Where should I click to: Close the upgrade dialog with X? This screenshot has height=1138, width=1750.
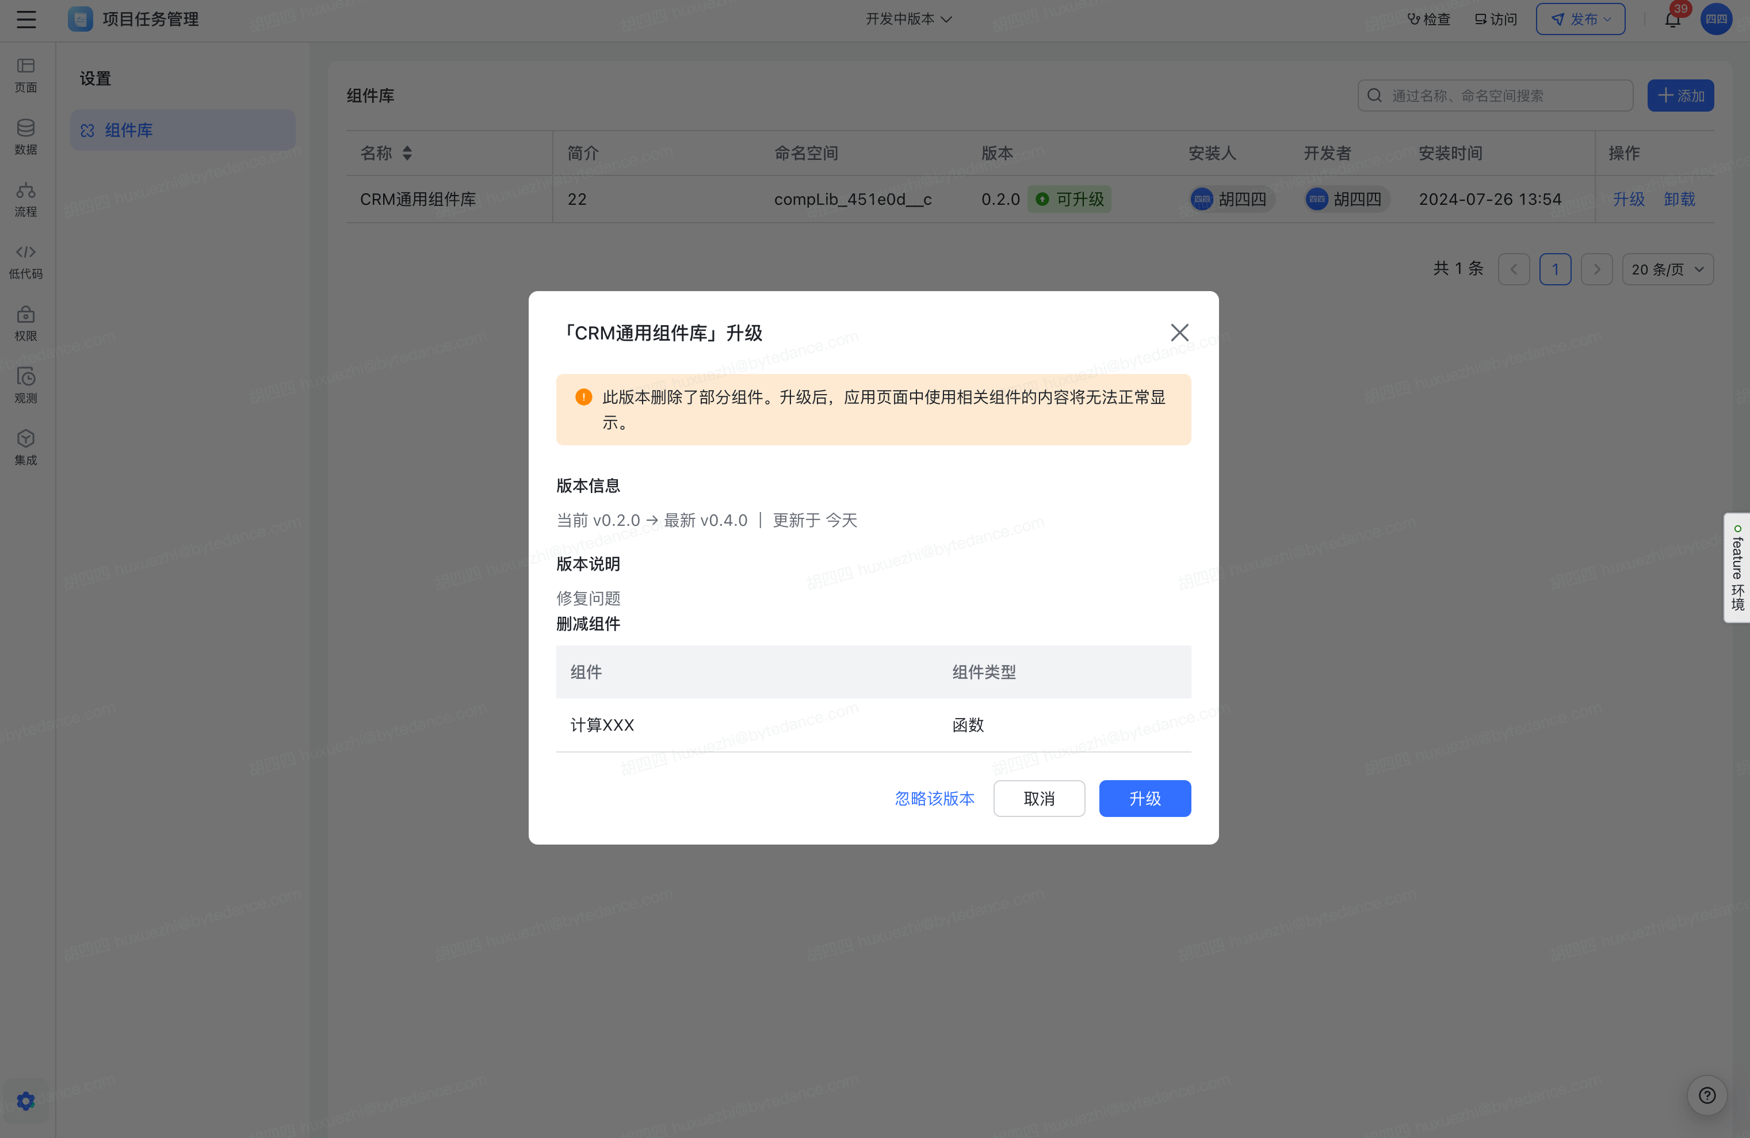[x=1179, y=333]
